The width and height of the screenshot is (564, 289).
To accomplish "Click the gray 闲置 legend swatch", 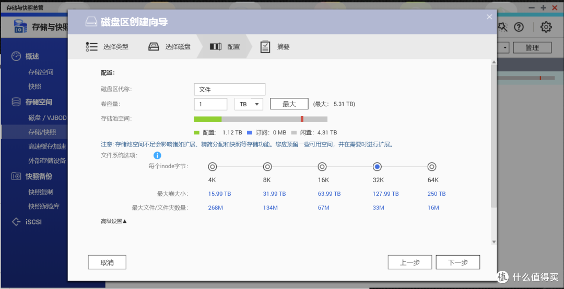I will [294, 133].
